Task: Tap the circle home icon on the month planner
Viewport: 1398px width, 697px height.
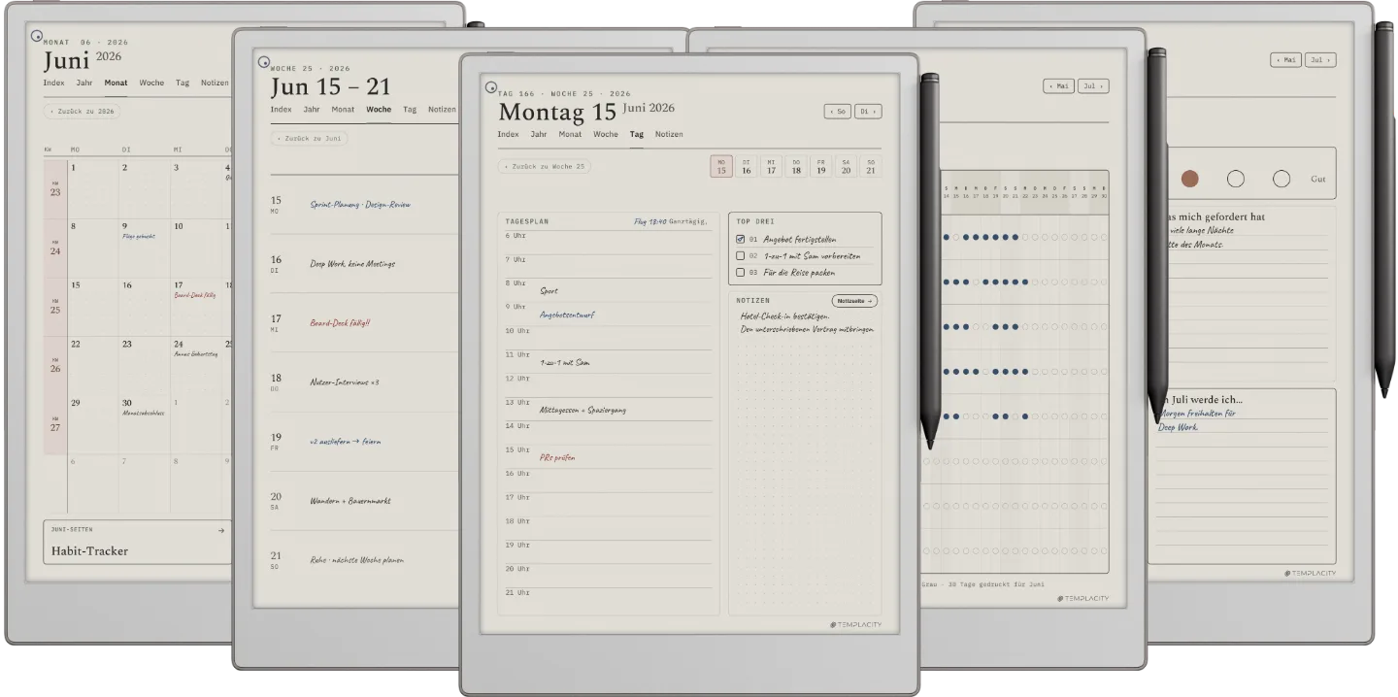Action: coord(37,36)
